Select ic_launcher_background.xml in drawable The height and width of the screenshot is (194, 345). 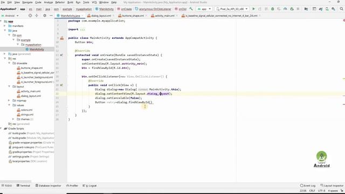[37, 77]
